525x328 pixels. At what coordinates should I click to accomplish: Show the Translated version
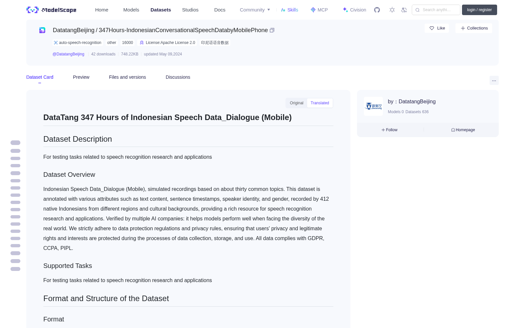coord(320,103)
